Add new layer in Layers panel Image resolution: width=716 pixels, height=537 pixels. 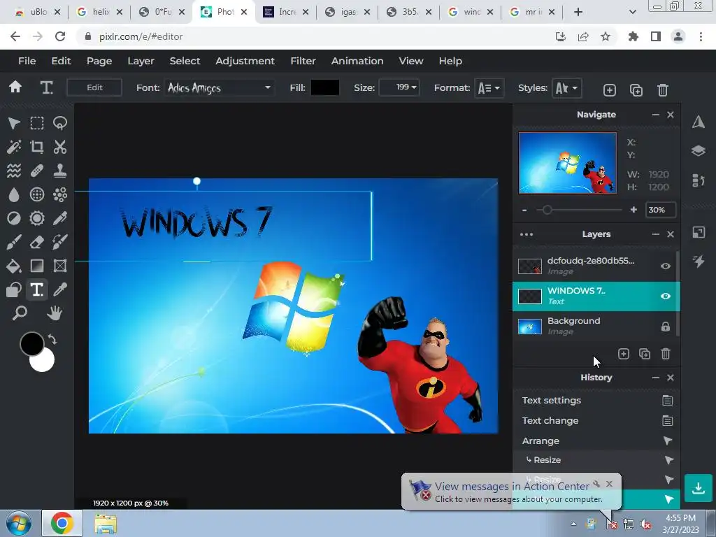click(x=623, y=354)
